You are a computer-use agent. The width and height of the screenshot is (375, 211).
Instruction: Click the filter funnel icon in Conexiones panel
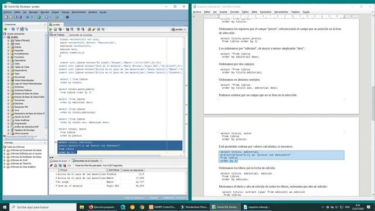tap(17, 29)
